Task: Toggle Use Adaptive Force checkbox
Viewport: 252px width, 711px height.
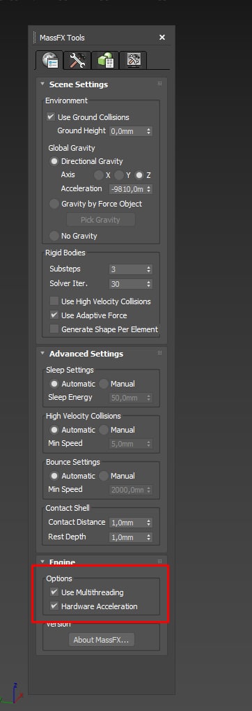Action: 54,315
